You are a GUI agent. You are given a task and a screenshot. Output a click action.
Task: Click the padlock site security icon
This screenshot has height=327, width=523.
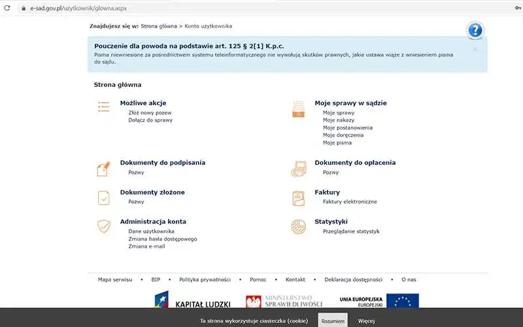(24, 9)
